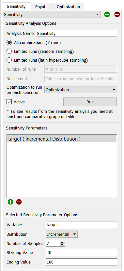Expand the Distribution Incremental dropdown
Image resolution: width=124 pixels, height=271 pixels.
point(62,234)
